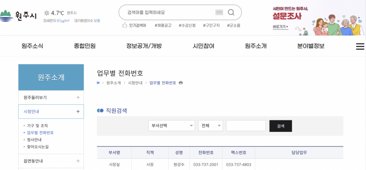Click the magnifying glass search icon
The width and height of the screenshot is (366, 170).
click(x=231, y=12)
